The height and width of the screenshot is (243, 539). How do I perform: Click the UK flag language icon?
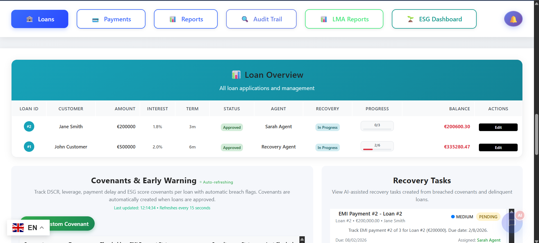click(x=18, y=228)
